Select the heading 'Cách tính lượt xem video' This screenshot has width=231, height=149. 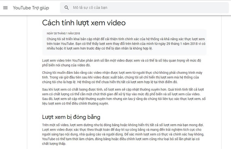pyautogui.click(x=84, y=23)
